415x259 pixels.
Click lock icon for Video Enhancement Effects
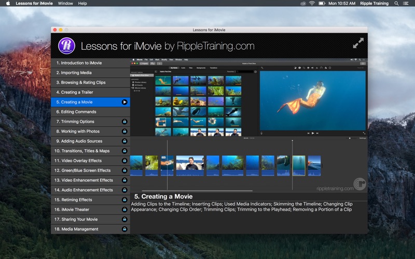click(x=125, y=180)
